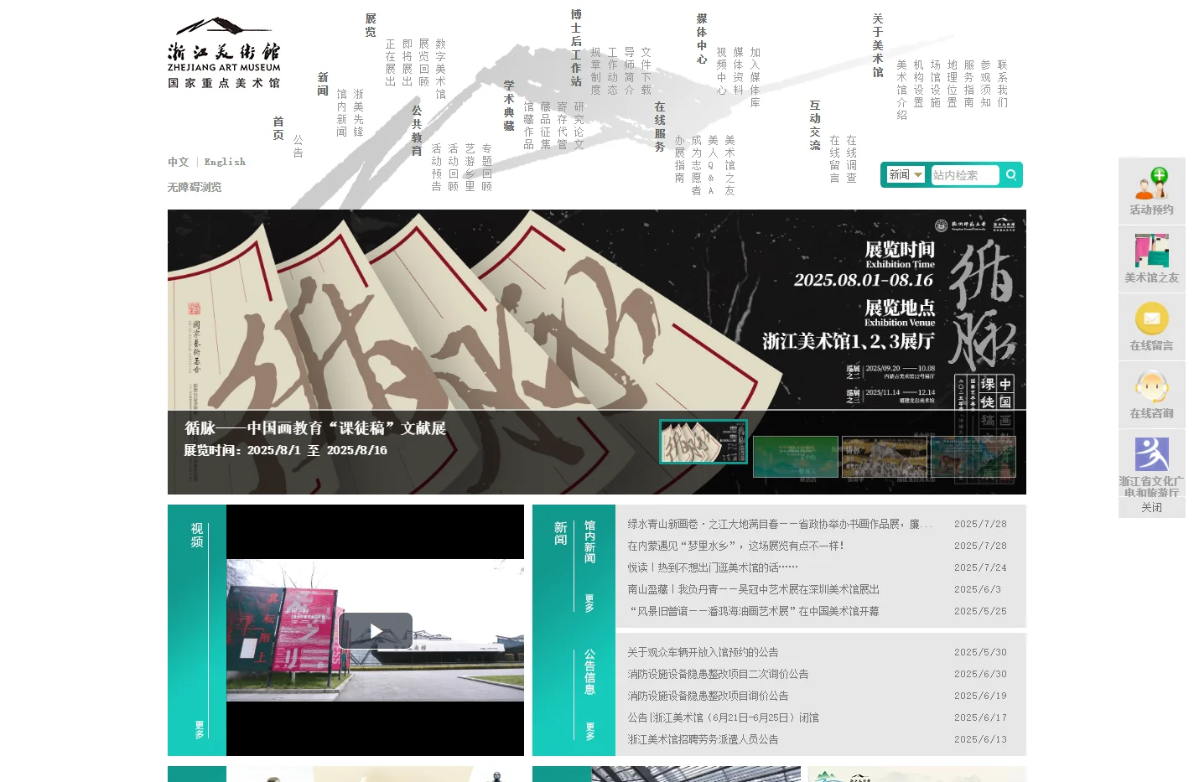This screenshot has height=782, width=1194.
Task: Switch language to 中文
Action: point(178,162)
